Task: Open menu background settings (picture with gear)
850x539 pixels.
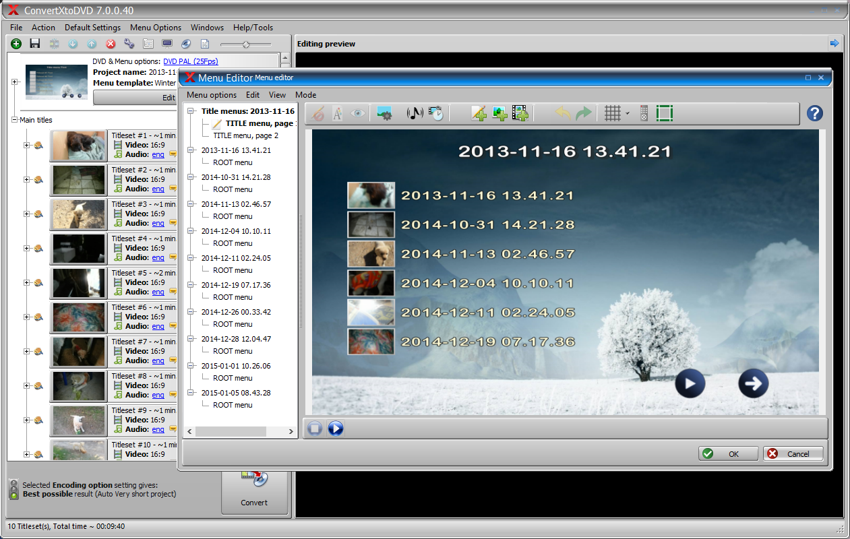Action: [385, 114]
